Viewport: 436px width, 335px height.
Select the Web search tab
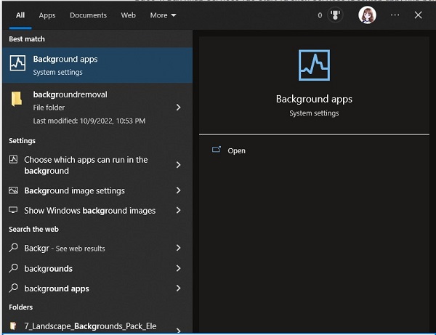point(128,15)
